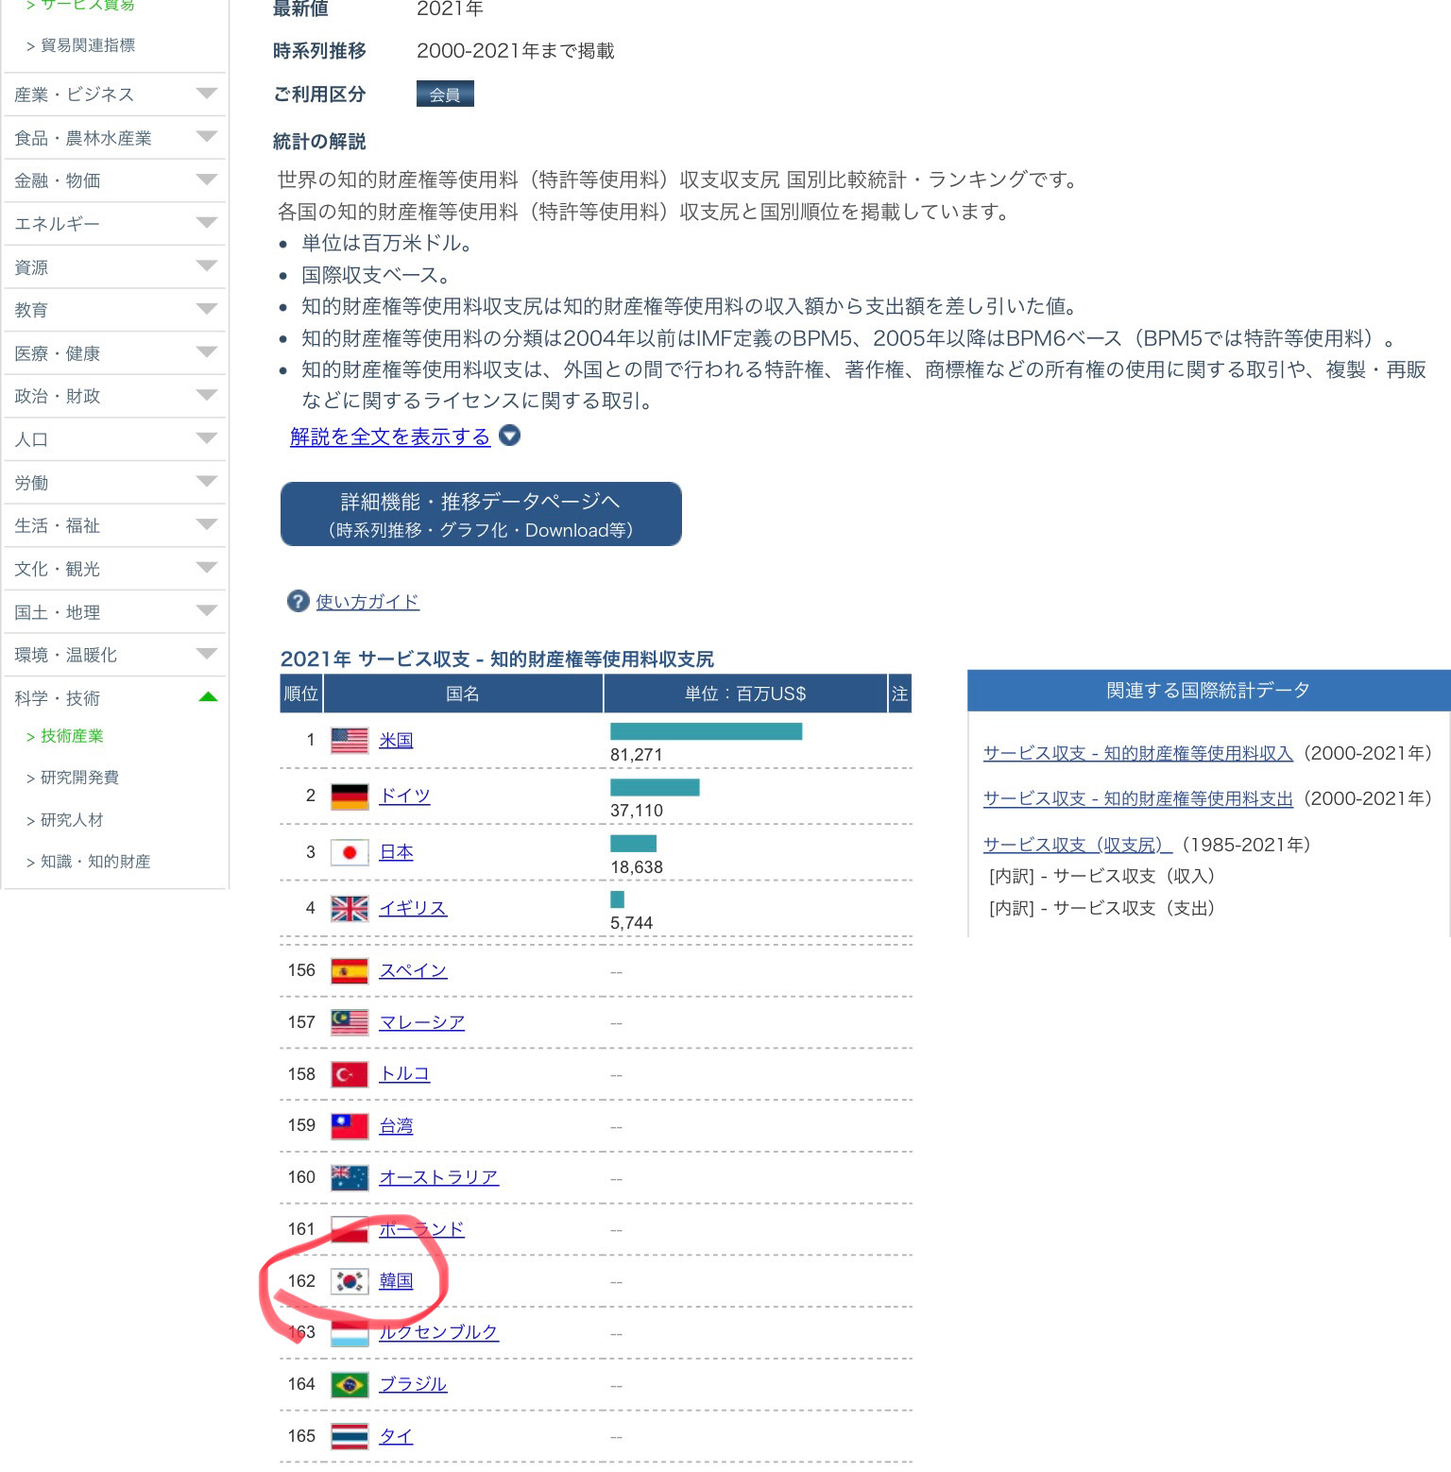Expand the 産業・ビジネス sidebar category
Image resolution: width=1451 pixels, height=1472 pixels.
click(x=206, y=94)
